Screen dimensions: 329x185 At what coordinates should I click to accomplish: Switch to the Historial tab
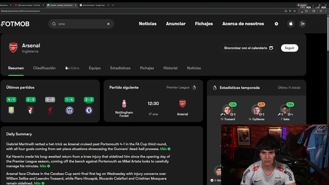pyautogui.click(x=170, y=68)
